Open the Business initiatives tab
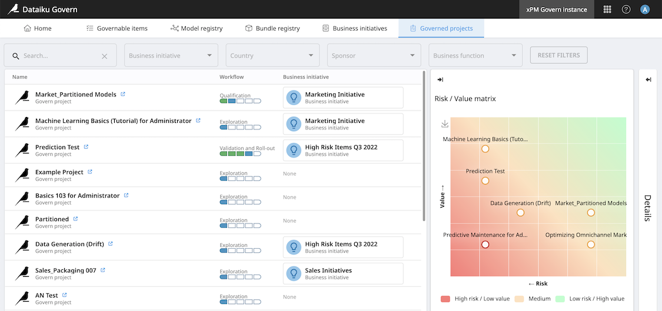 [x=354, y=28]
